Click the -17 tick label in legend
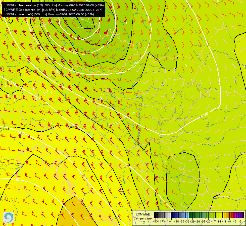246x226 pixels. pos(214,222)
